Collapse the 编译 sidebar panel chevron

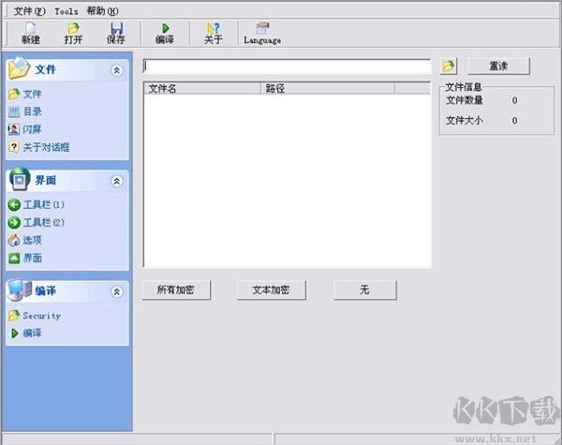(116, 292)
